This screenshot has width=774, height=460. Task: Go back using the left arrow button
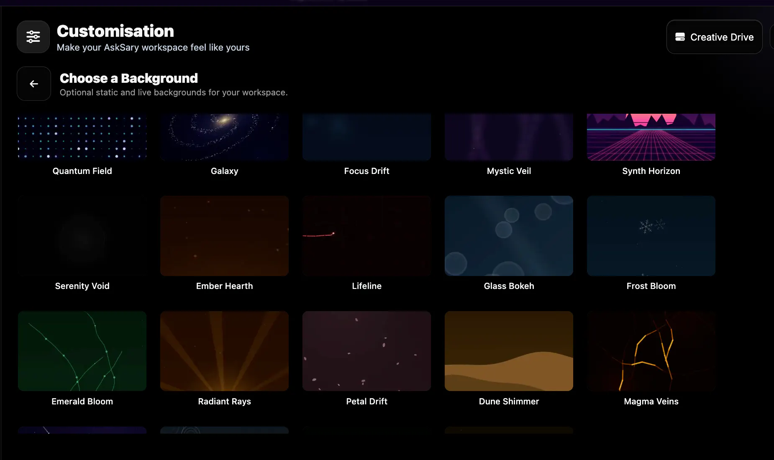coord(34,84)
